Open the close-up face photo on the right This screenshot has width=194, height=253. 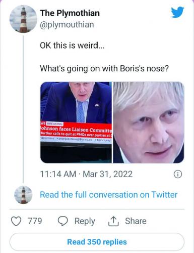tap(148, 122)
